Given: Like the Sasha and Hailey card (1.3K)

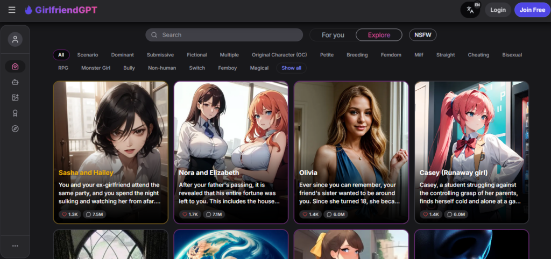Looking at the screenshot, I should pyautogui.click(x=70, y=214).
